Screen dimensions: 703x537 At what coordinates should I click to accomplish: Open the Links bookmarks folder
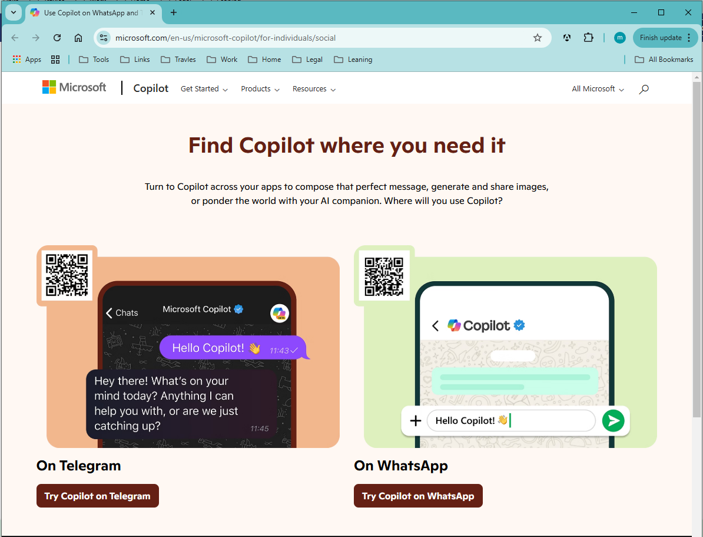point(135,60)
